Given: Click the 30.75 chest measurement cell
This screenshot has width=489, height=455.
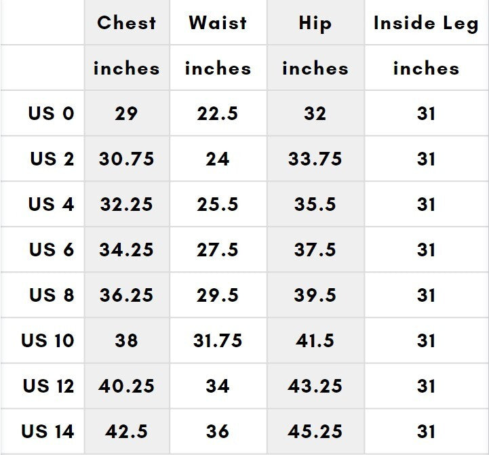Looking at the screenshot, I should (x=126, y=159).
